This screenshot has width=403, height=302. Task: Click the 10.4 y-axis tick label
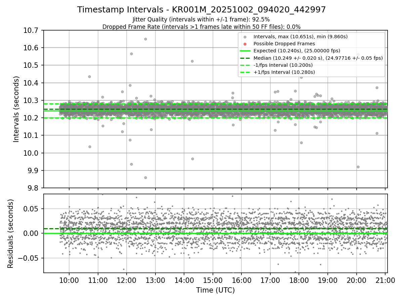point(31,83)
